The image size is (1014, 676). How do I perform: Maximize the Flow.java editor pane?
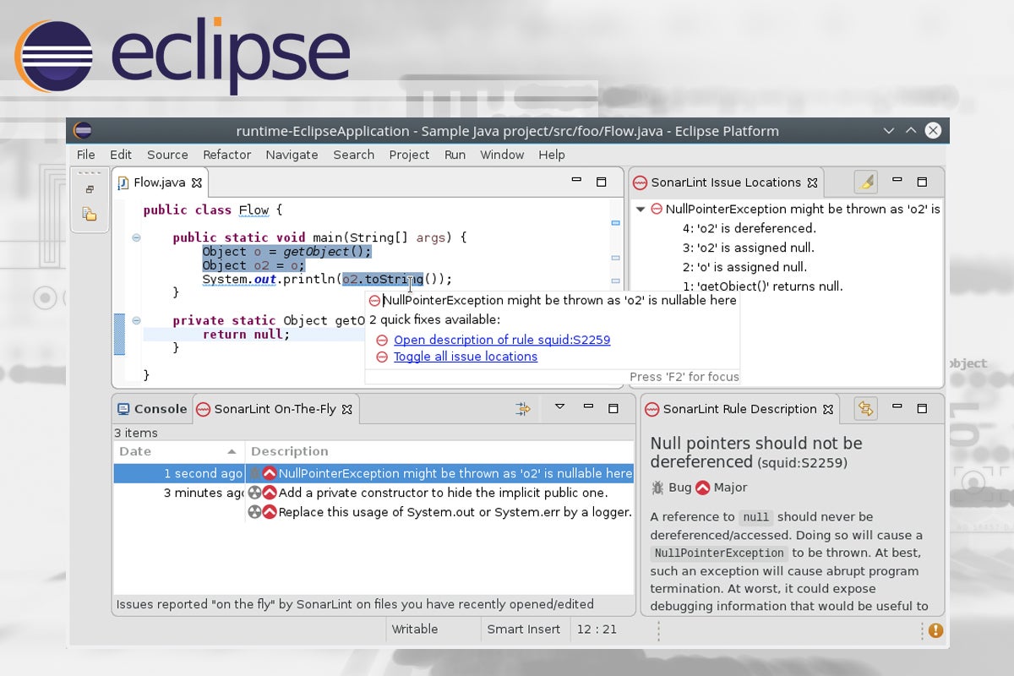(602, 182)
